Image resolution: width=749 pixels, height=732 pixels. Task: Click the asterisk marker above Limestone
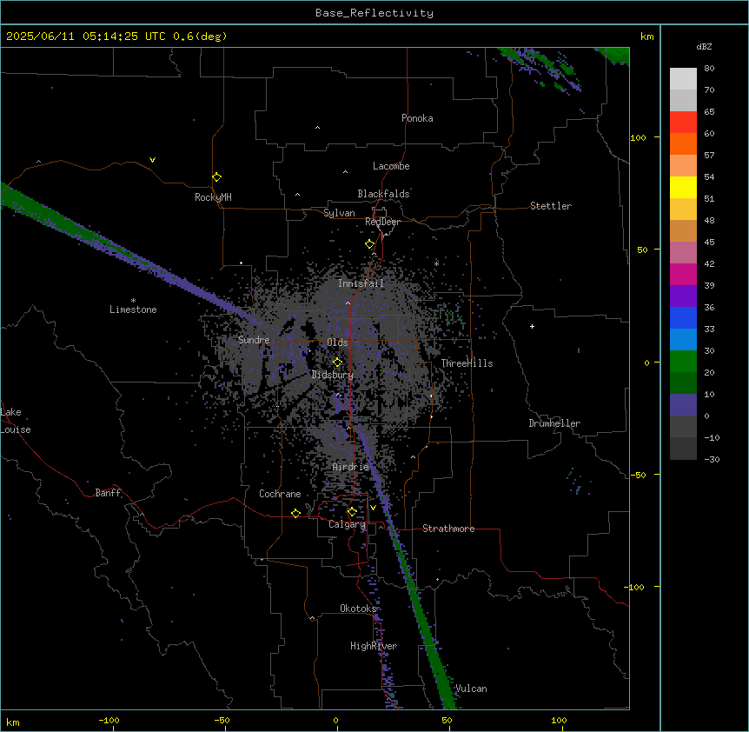point(133,301)
